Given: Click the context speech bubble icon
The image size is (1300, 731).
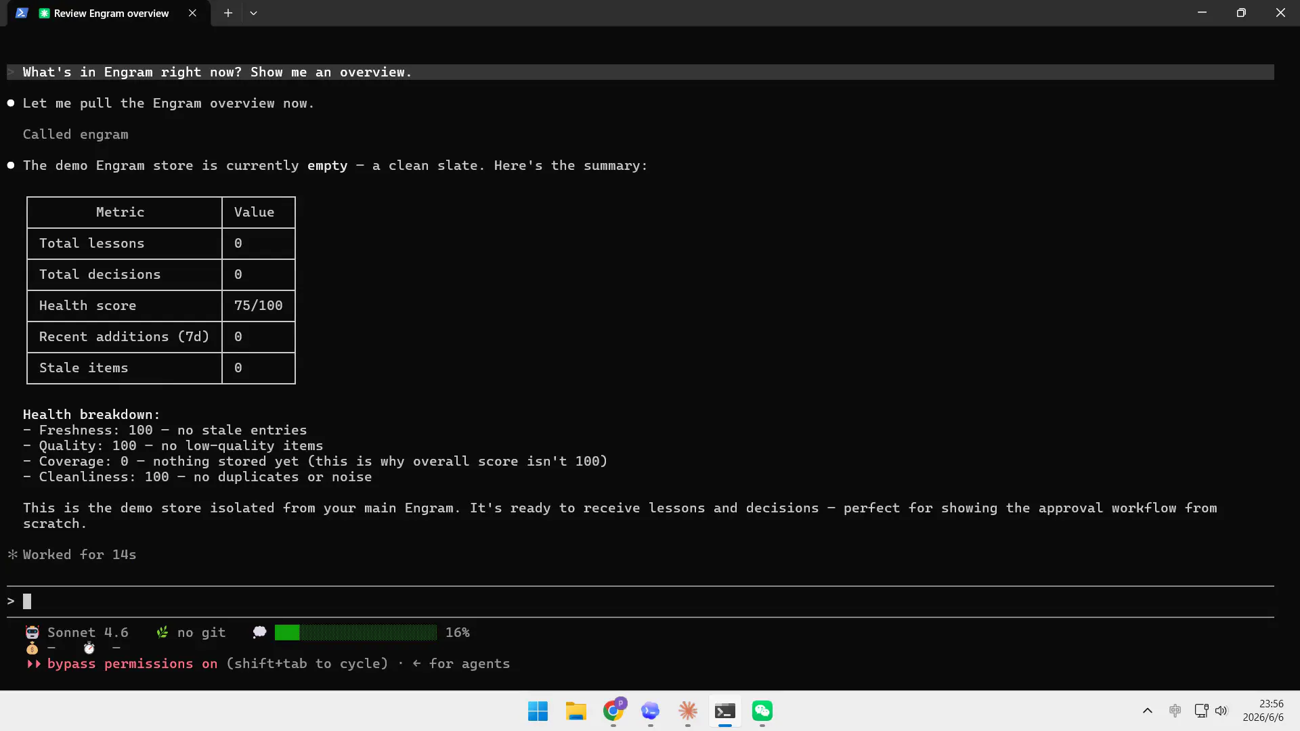Looking at the screenshot, I should click(x=259, y=633).
